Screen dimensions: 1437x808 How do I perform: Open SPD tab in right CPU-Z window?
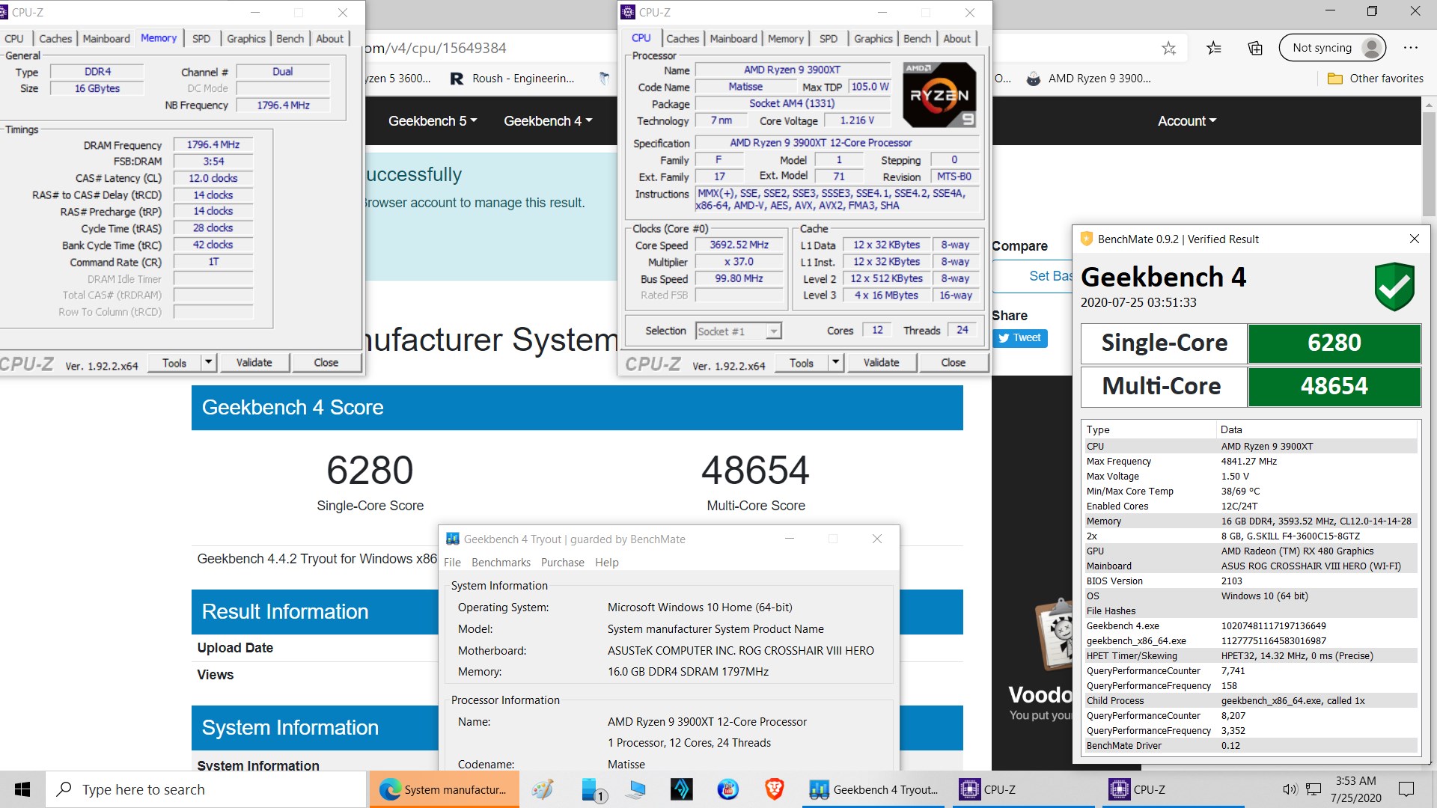pos(829,38)
